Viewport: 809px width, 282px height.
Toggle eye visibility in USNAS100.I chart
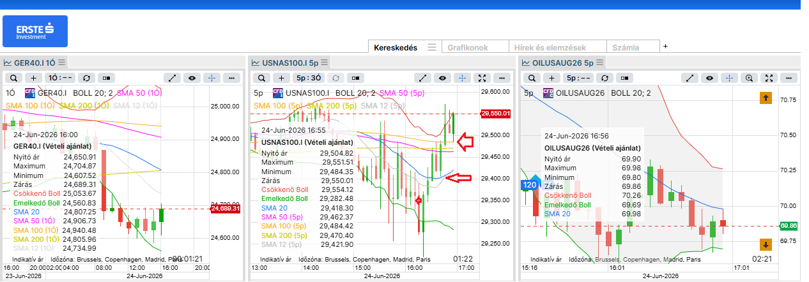[x=442, y=78]
